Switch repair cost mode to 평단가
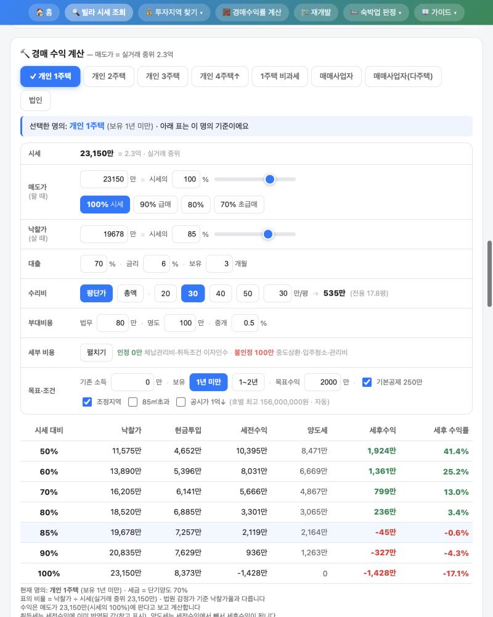Image resolution: width=493 pixels, height=617 pixels. (96, 294)
